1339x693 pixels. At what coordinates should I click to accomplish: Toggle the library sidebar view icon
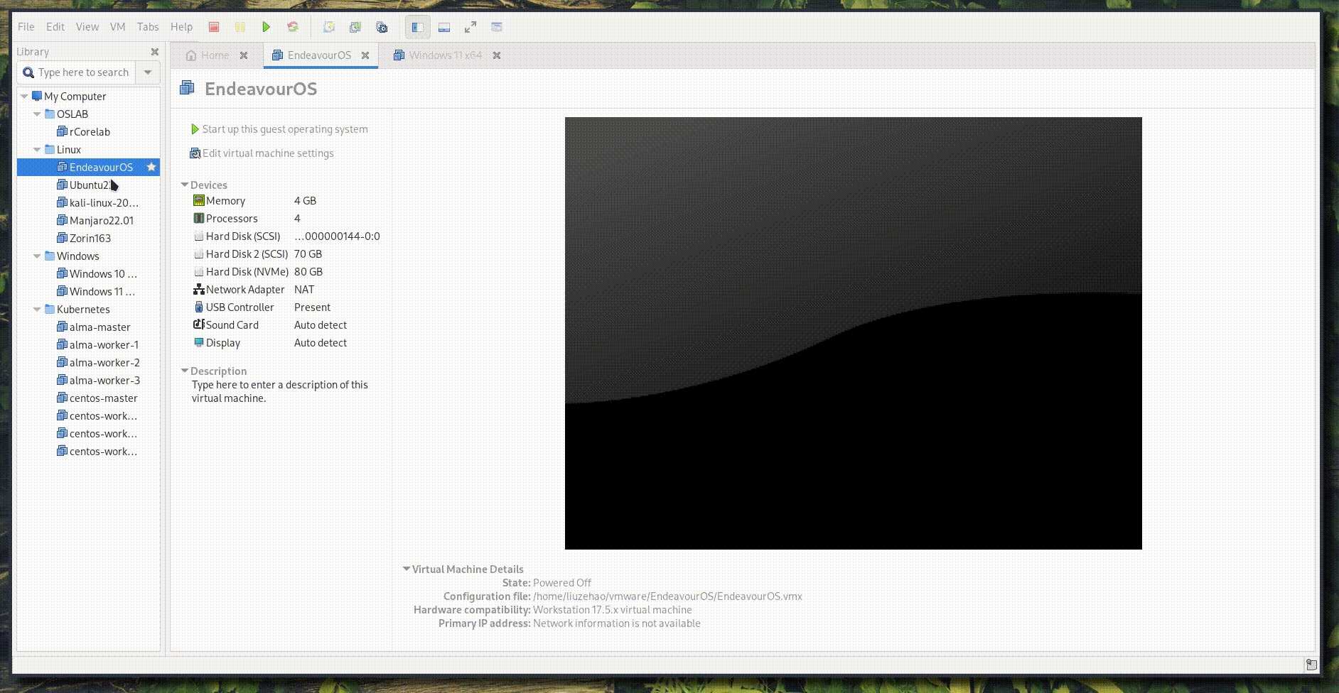[418, 27]
